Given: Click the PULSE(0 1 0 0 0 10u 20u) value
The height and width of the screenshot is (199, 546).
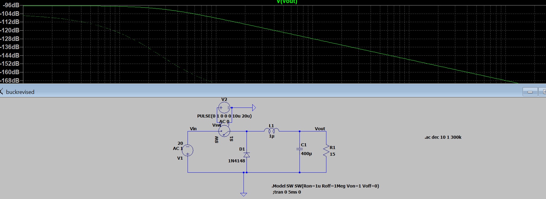Looking at the screenshot, I should pos(224,116).
